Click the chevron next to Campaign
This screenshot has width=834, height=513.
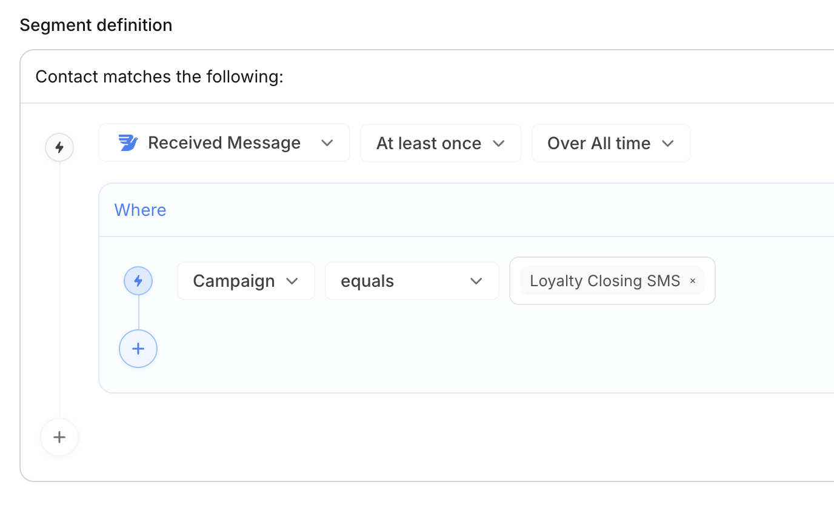pyautogui.click(x=292, y=281)
